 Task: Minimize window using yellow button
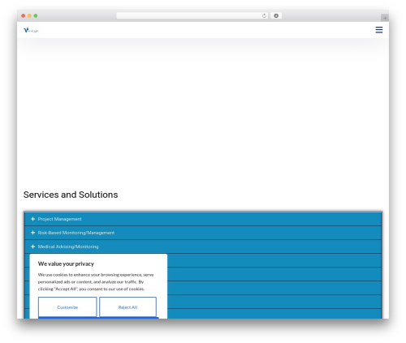[29, 16]
